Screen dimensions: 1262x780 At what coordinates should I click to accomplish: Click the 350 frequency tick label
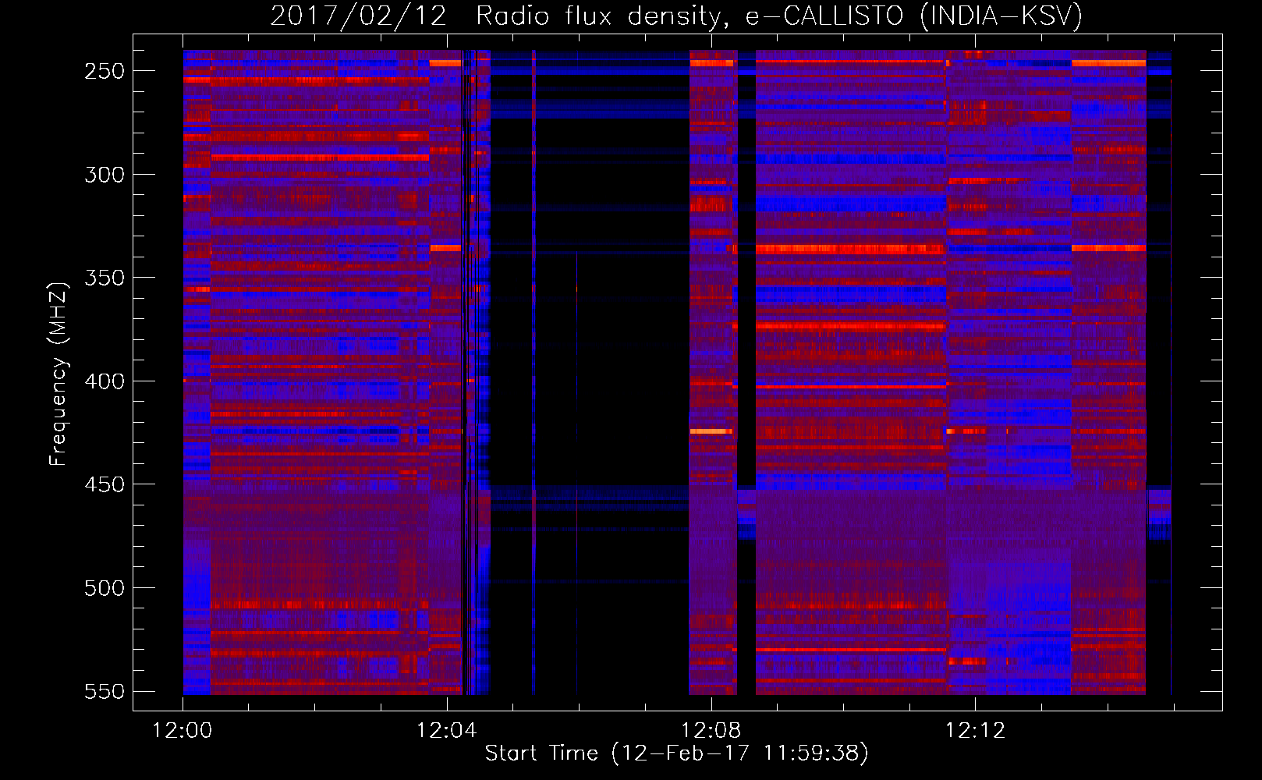pyautogui.click(x=105, y=278)
